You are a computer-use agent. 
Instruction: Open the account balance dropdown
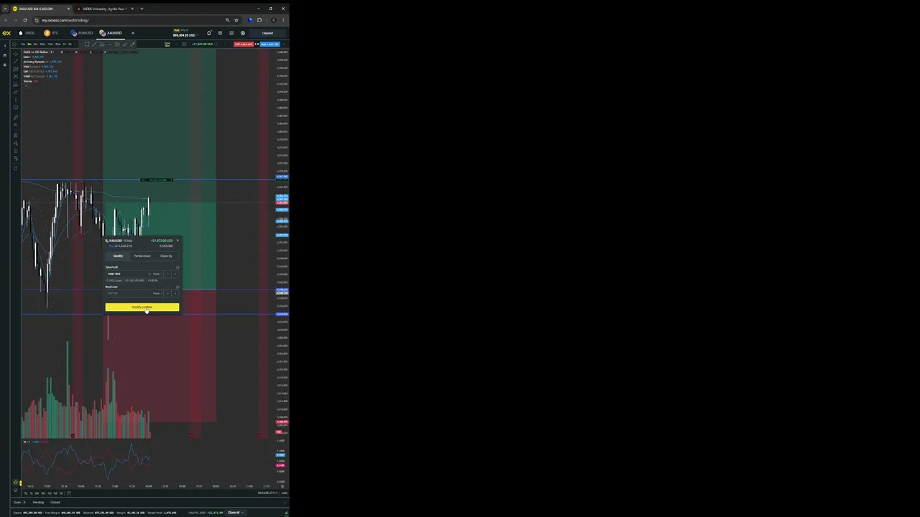(185, 34)
